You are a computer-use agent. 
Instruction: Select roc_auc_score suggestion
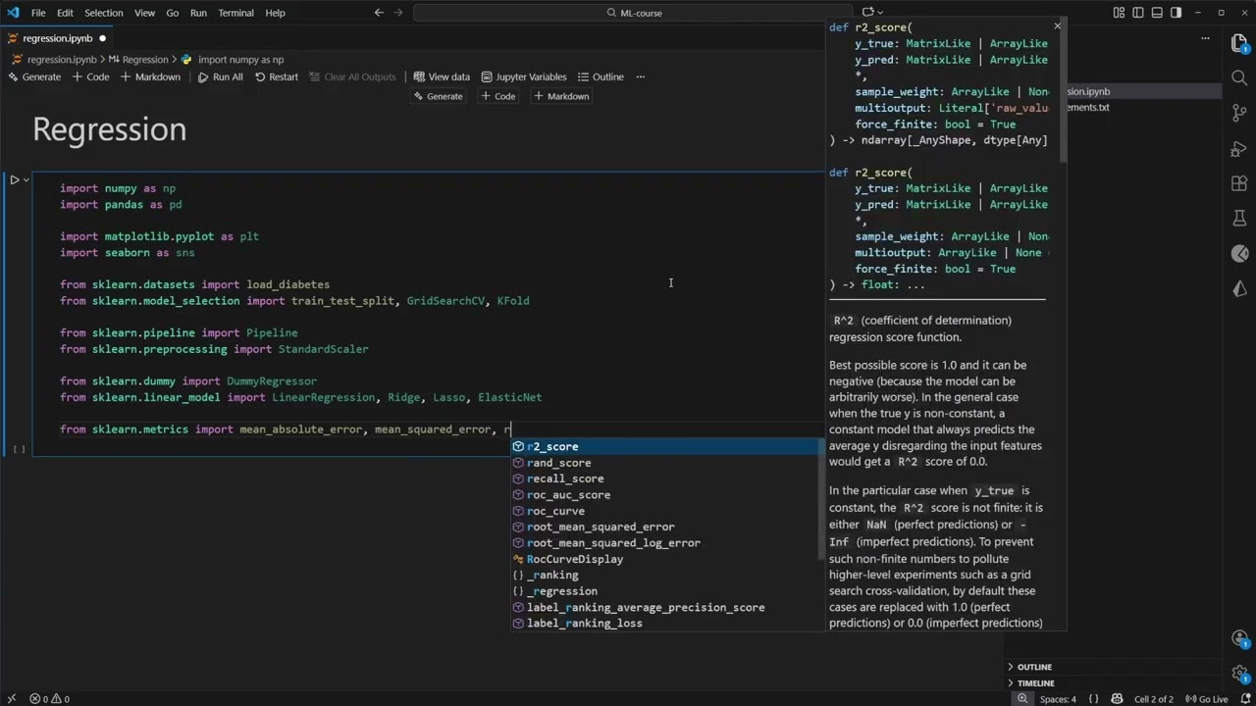(665, 494)
